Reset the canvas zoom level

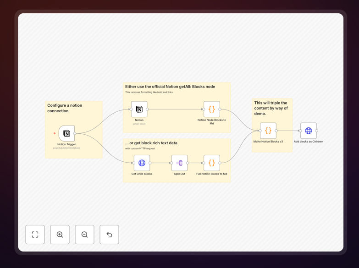[x=109, y=235]
